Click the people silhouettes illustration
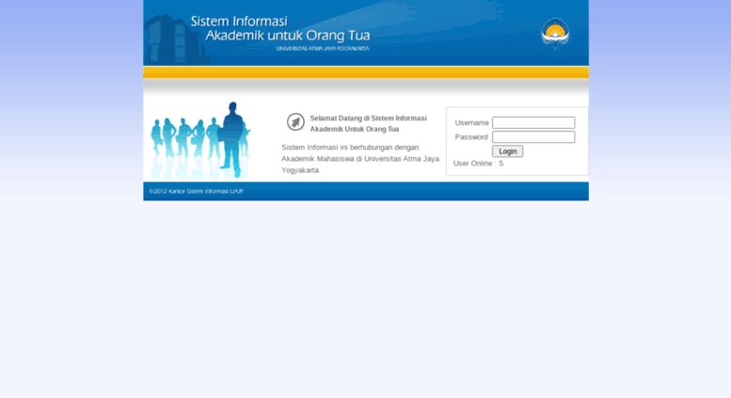 (x=200, y=140)
